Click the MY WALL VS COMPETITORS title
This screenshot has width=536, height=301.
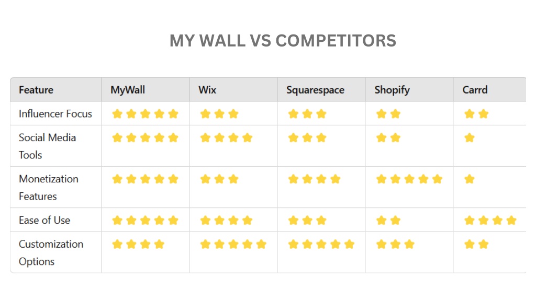coord(283,41)
